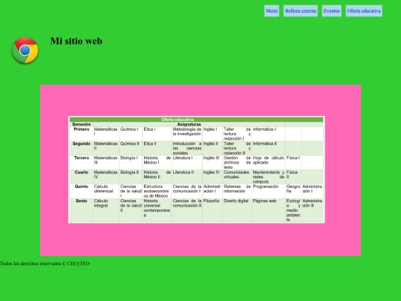Viewport: 401px width, 301px height.
Task: Click the 'Mantenimiento y redes de cómputo' cell
Action: coord(269,177)
